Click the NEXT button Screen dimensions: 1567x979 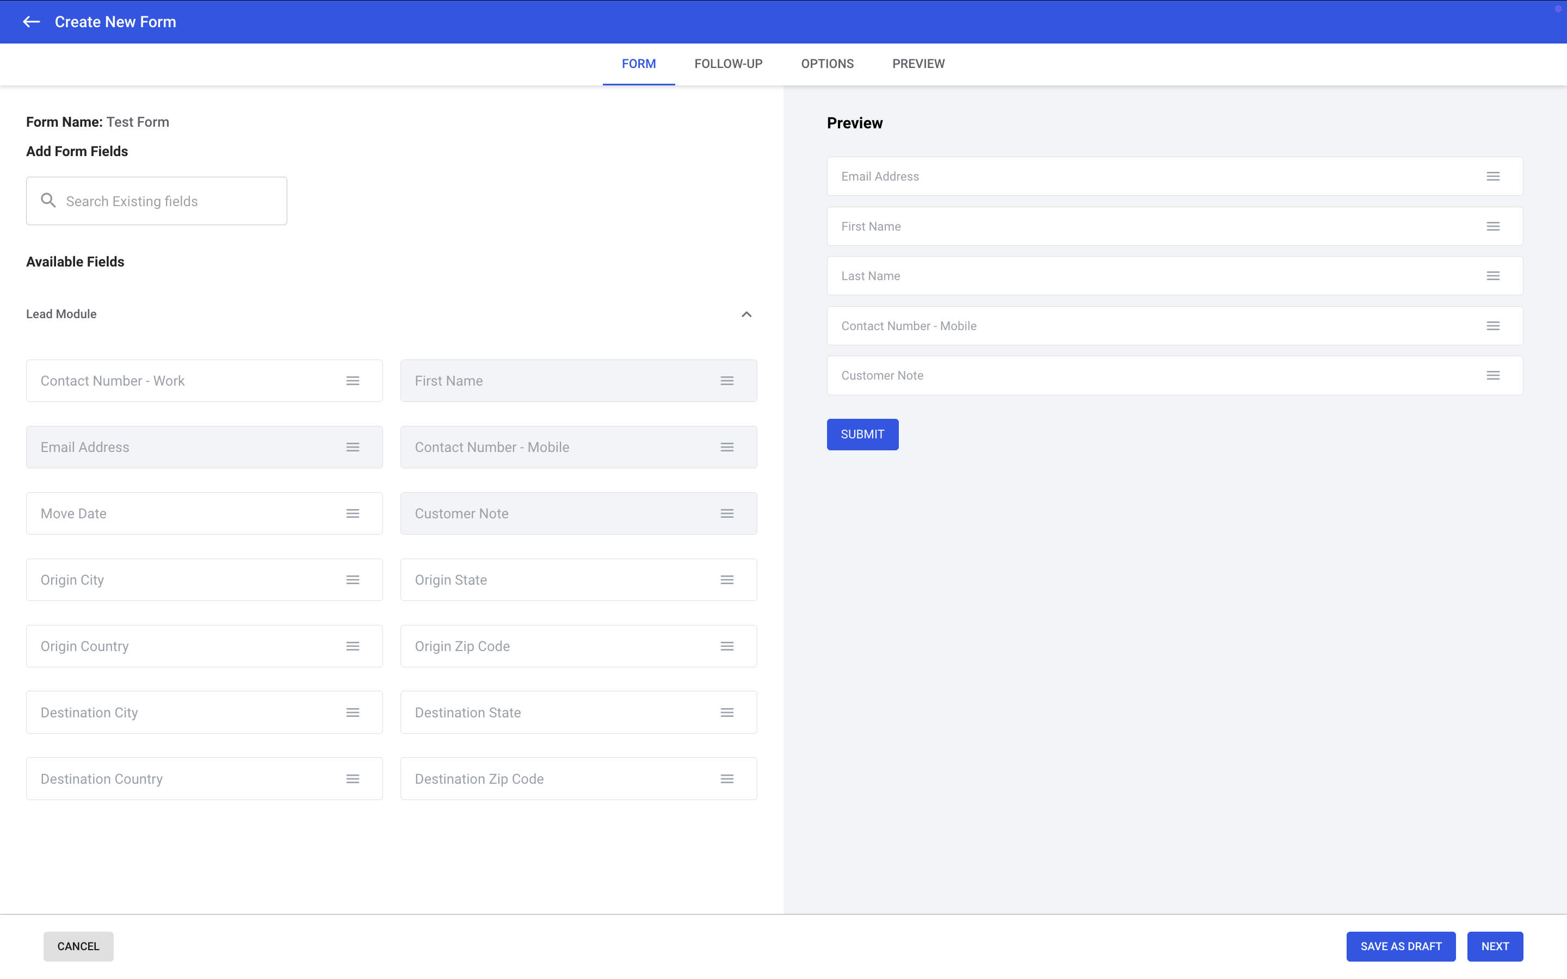(1495, 946)
